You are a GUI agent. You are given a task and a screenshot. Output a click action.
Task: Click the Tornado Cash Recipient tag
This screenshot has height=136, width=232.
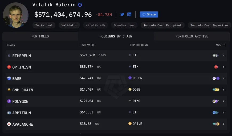click(162, 25)
